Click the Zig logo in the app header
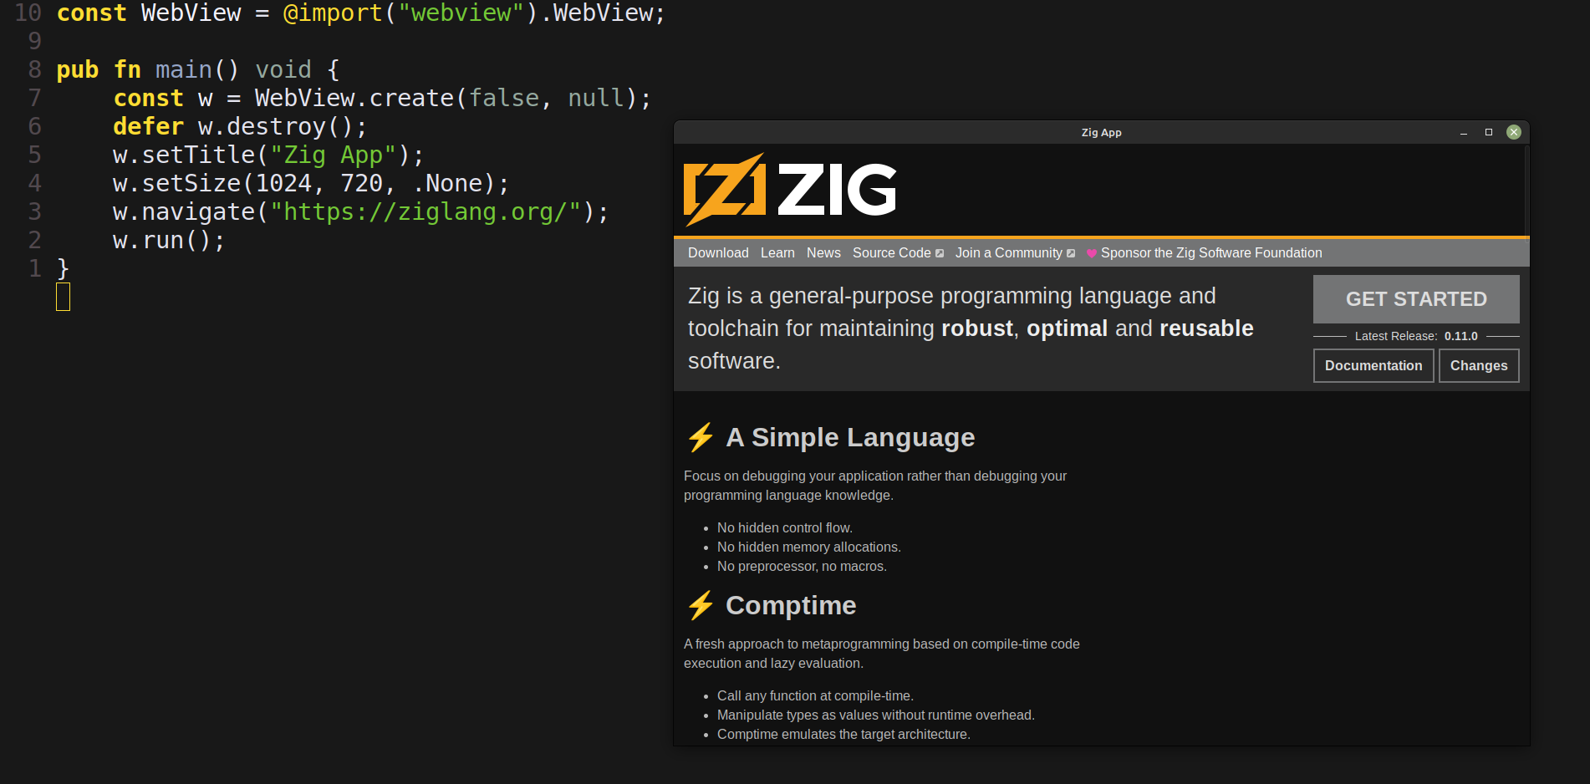The height and width of the screenshot is (784, 1590). (x=790, y=190)
